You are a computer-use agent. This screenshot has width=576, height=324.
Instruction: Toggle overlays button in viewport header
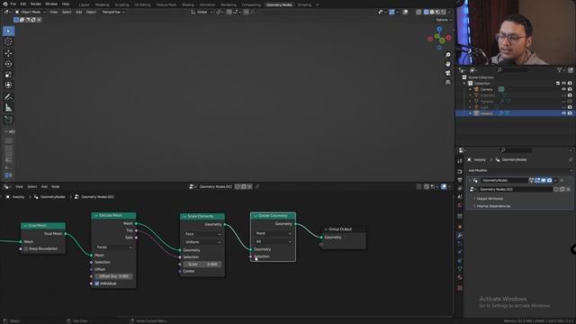pyautogui.click(x=405, y=12)
